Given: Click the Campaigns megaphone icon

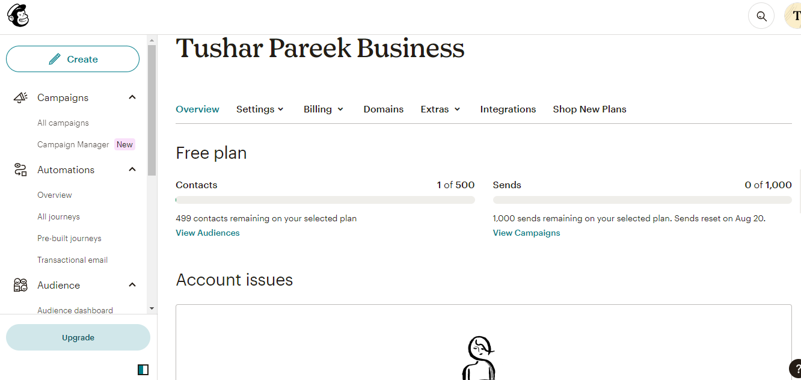Looking at the screenshot, I should [20, 97].
